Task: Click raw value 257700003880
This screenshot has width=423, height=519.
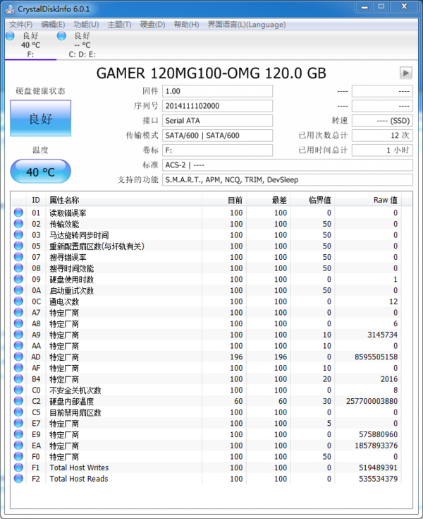Action: point(372,401)
